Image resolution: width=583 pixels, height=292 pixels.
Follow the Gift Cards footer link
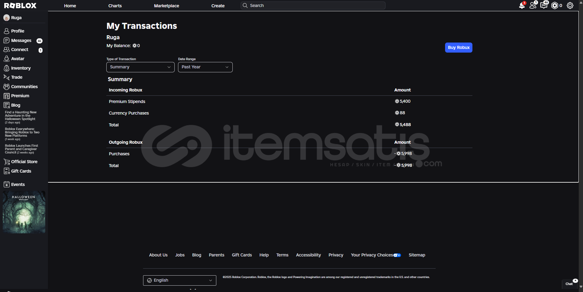coord(242,255)
